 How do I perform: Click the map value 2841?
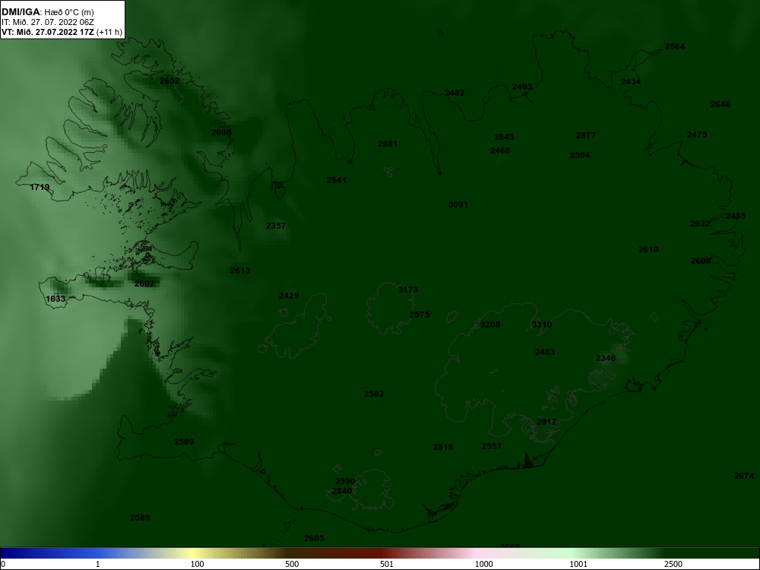[337, 180]
